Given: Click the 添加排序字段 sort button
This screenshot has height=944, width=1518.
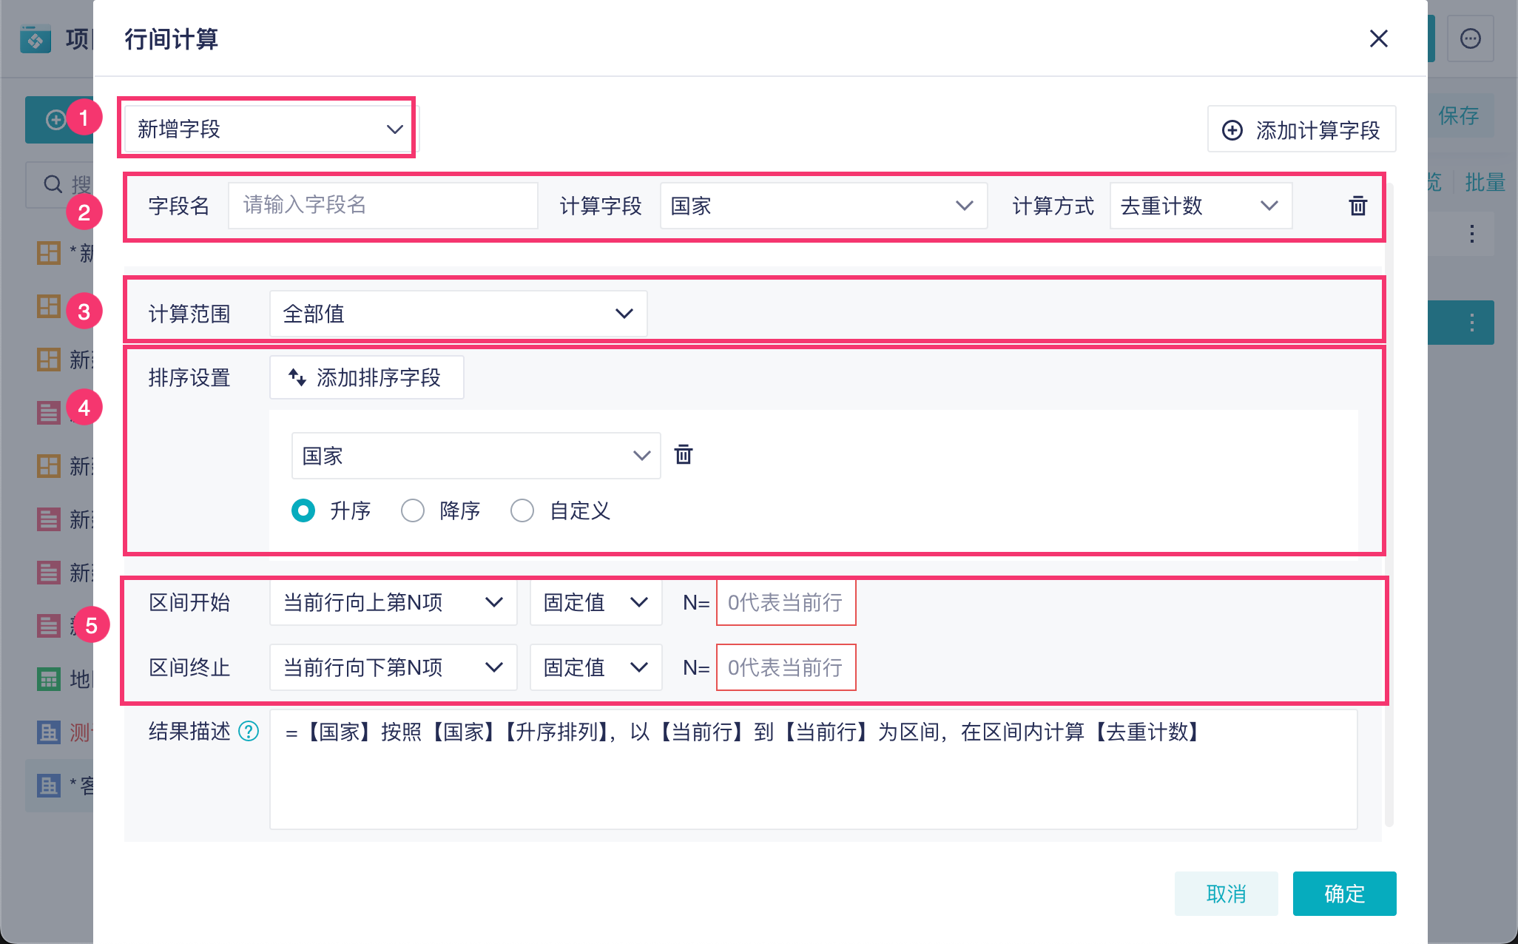Looking at the screenshot, I should (366, 377).
